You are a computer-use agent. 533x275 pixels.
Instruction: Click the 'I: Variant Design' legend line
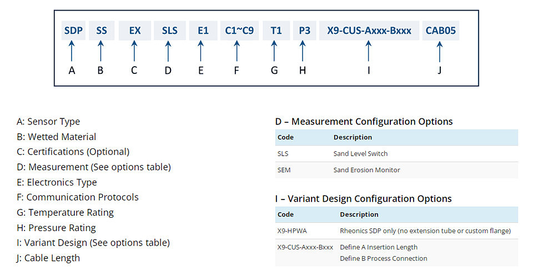point(93,243)
